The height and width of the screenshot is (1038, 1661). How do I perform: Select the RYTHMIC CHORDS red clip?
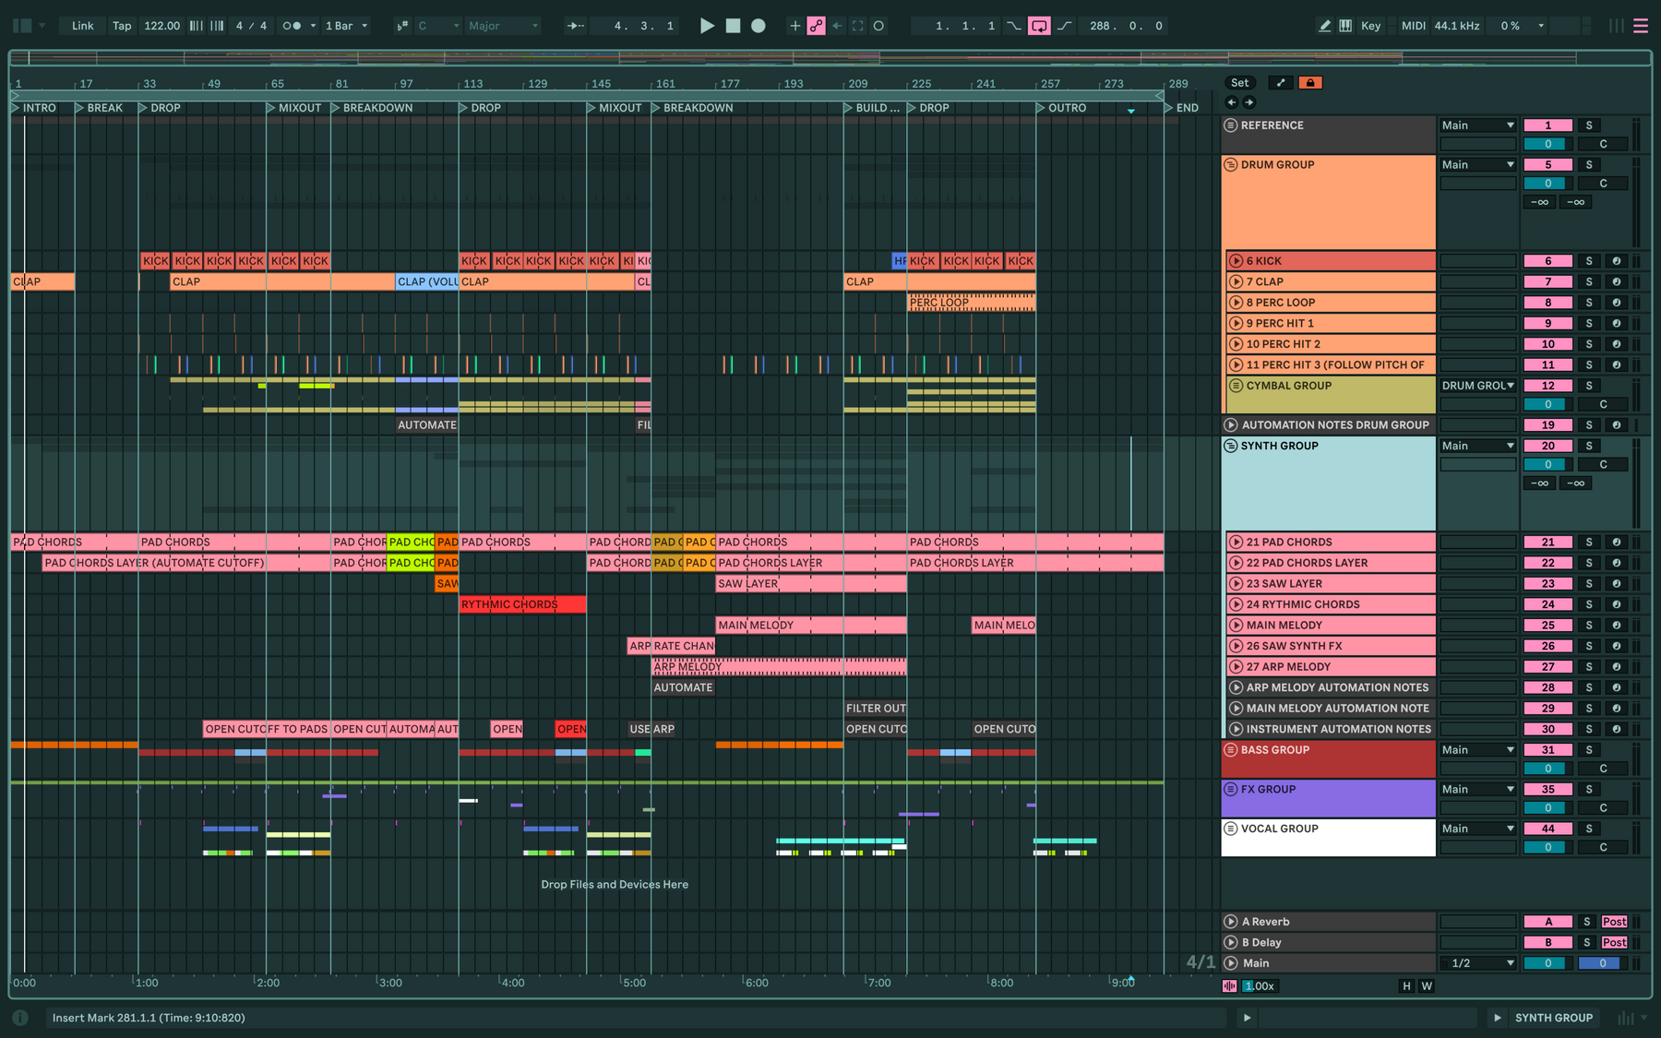pyautogui.click(x=522, y=604)
